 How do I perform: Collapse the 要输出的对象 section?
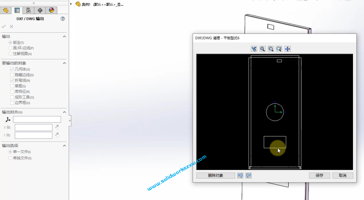tap(64, 63)
